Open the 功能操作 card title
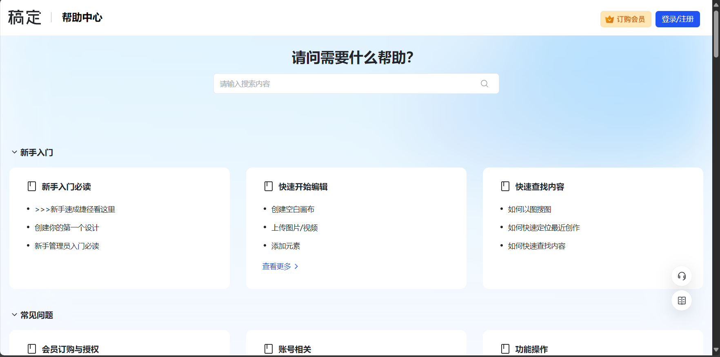The height and width of the screenshot is (357, 720). [531, 349]
